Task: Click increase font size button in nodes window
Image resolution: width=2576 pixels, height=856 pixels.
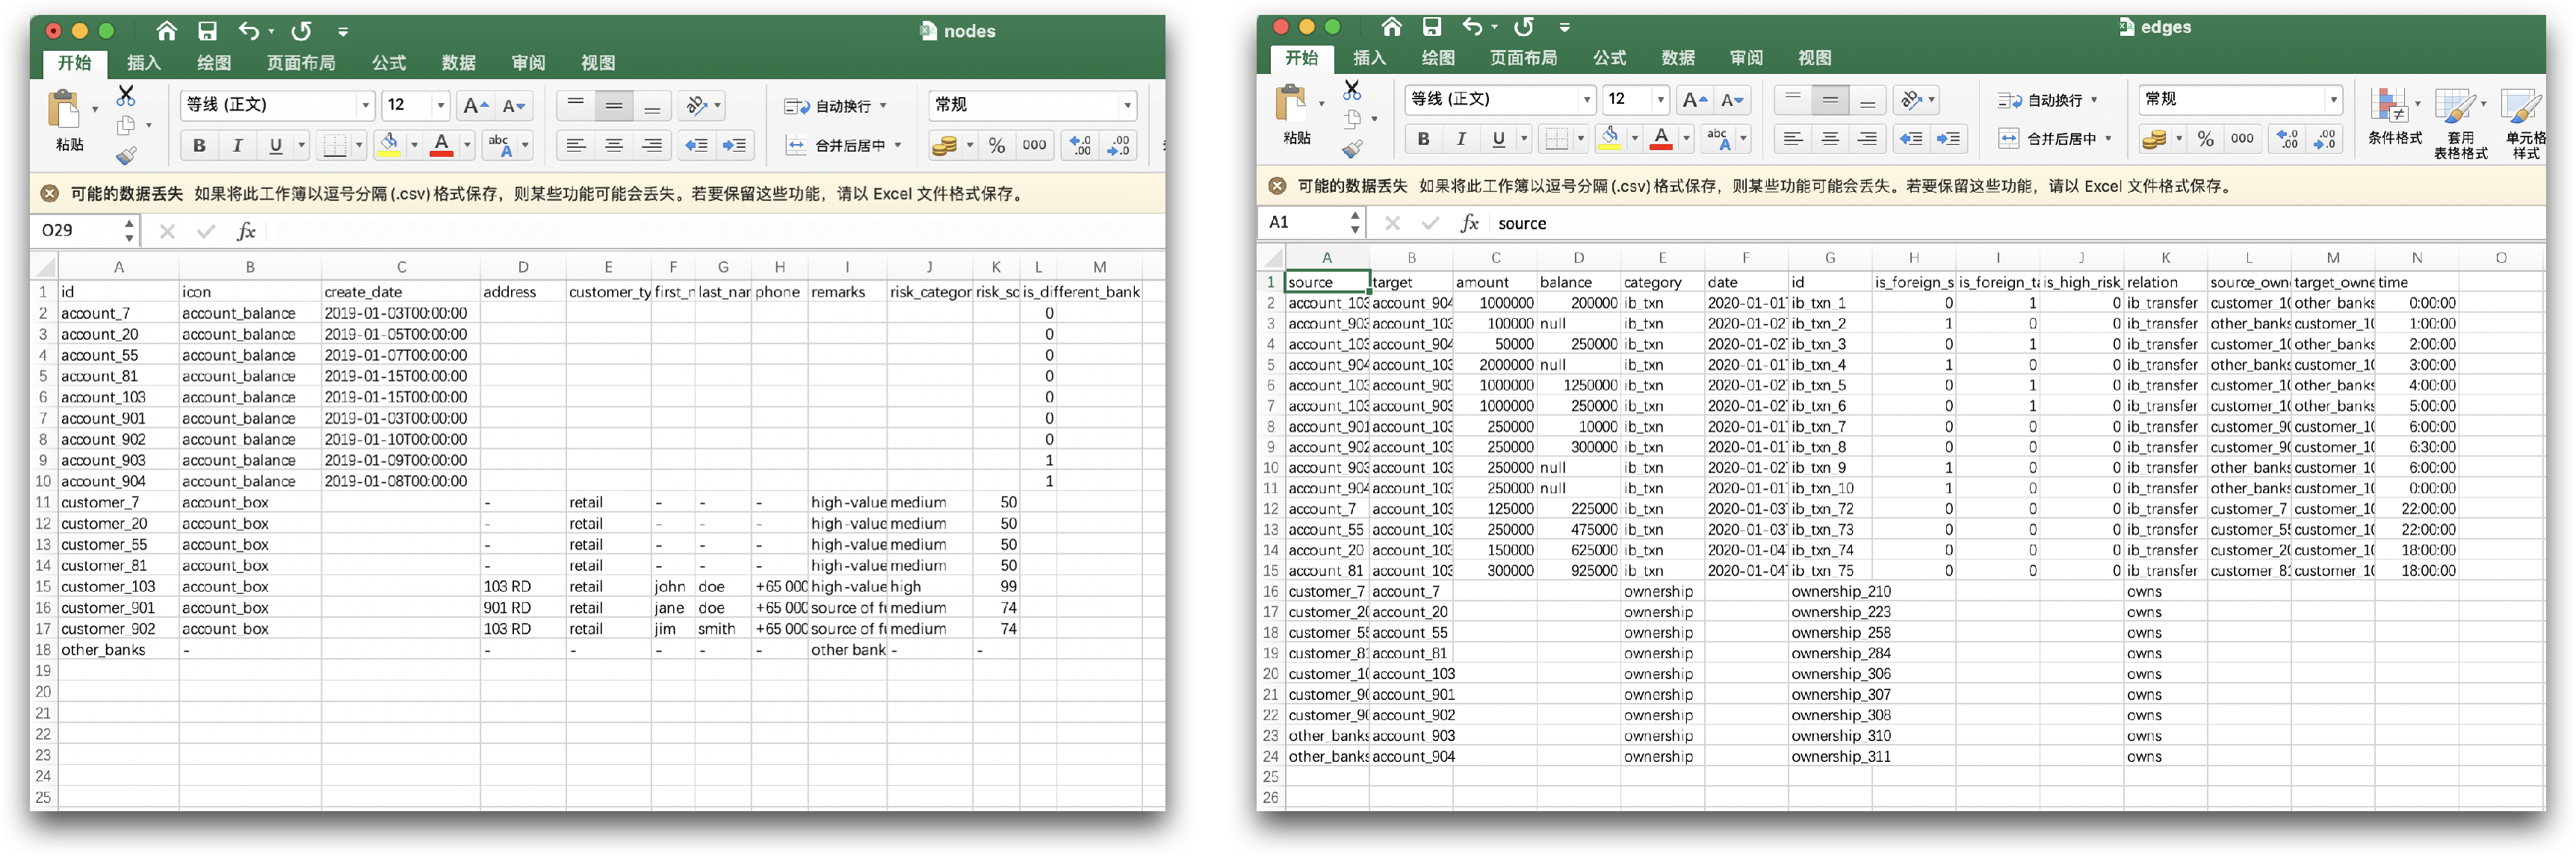Action: pyautogui.click(x=475, y=105)
